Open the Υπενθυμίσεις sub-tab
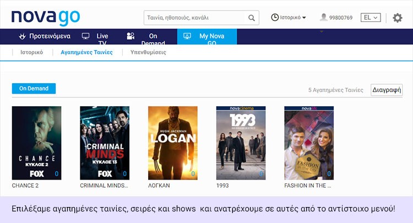The width and height of the screenshot is (413, 223). pos(148,52)
